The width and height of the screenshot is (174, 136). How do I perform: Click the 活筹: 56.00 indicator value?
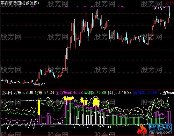click(23, 93)
